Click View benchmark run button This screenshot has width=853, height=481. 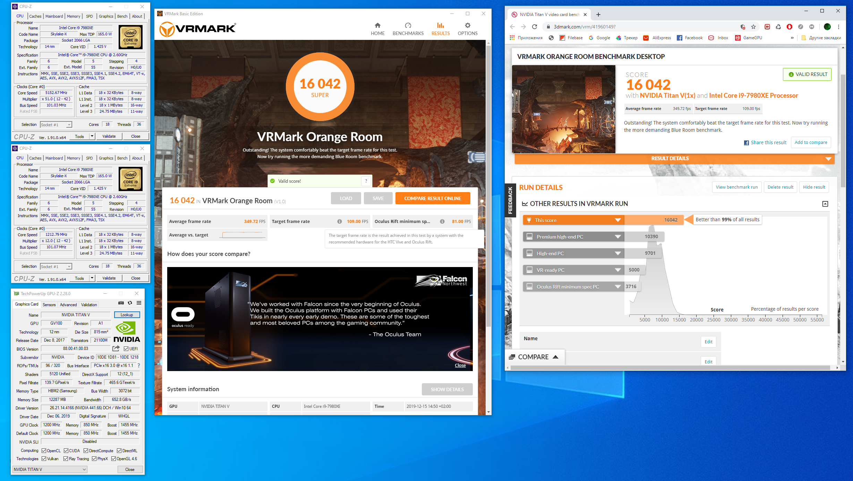coord(737,187)
